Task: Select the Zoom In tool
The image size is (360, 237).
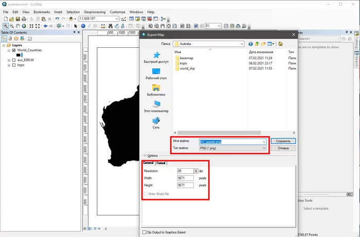Action: [6, 26]
